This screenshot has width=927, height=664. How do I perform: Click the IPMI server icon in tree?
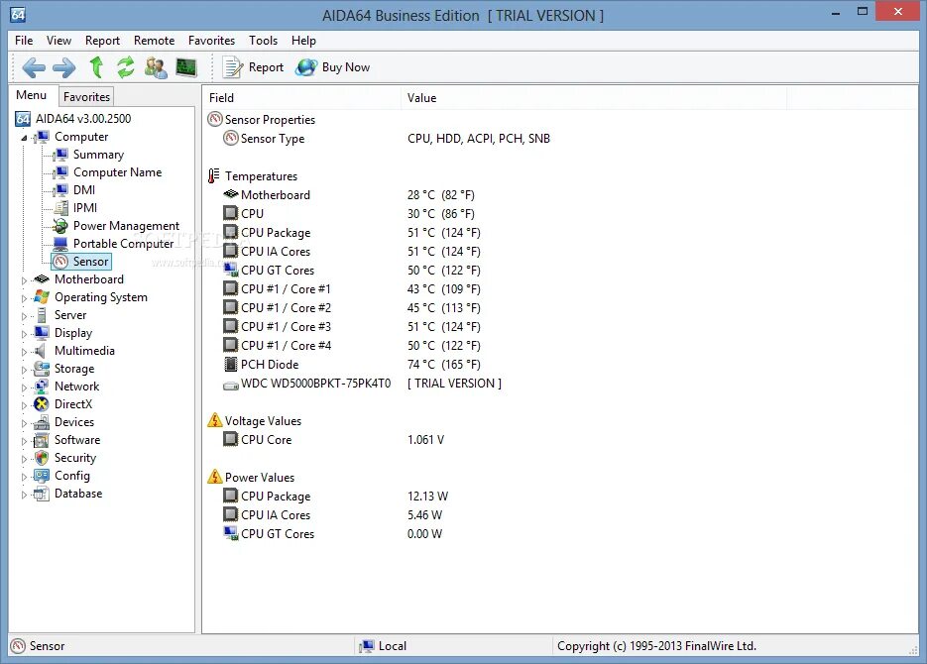pyautogui.click(x=60, y=208)
